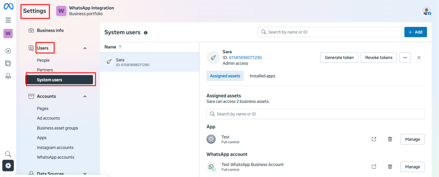Image resolution: width=439 pixels, height=177 pixels.
Task: Delete the Test app assignment
Action: click(x=390, y=139)
